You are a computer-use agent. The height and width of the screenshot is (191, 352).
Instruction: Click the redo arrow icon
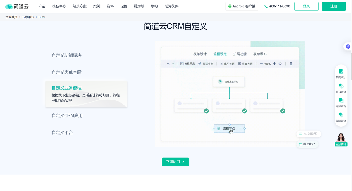tap(173, 64)
